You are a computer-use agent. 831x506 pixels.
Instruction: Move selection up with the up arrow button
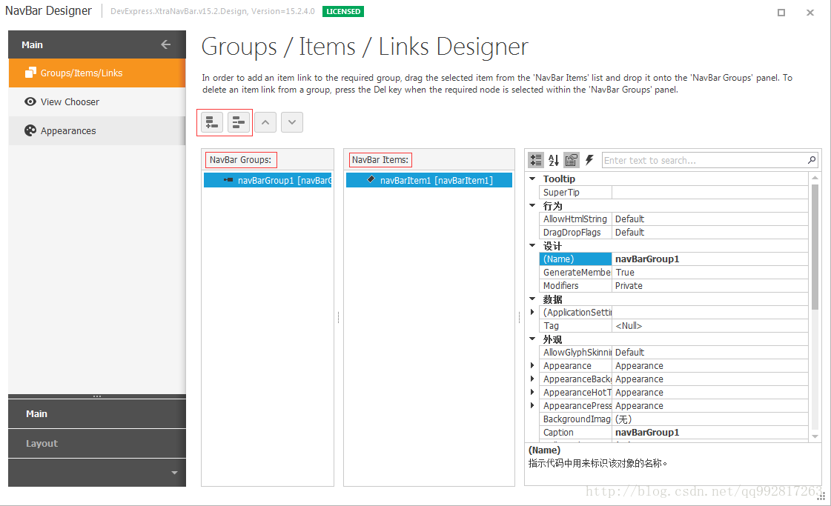pyautogui.click(x=265, y=122)
